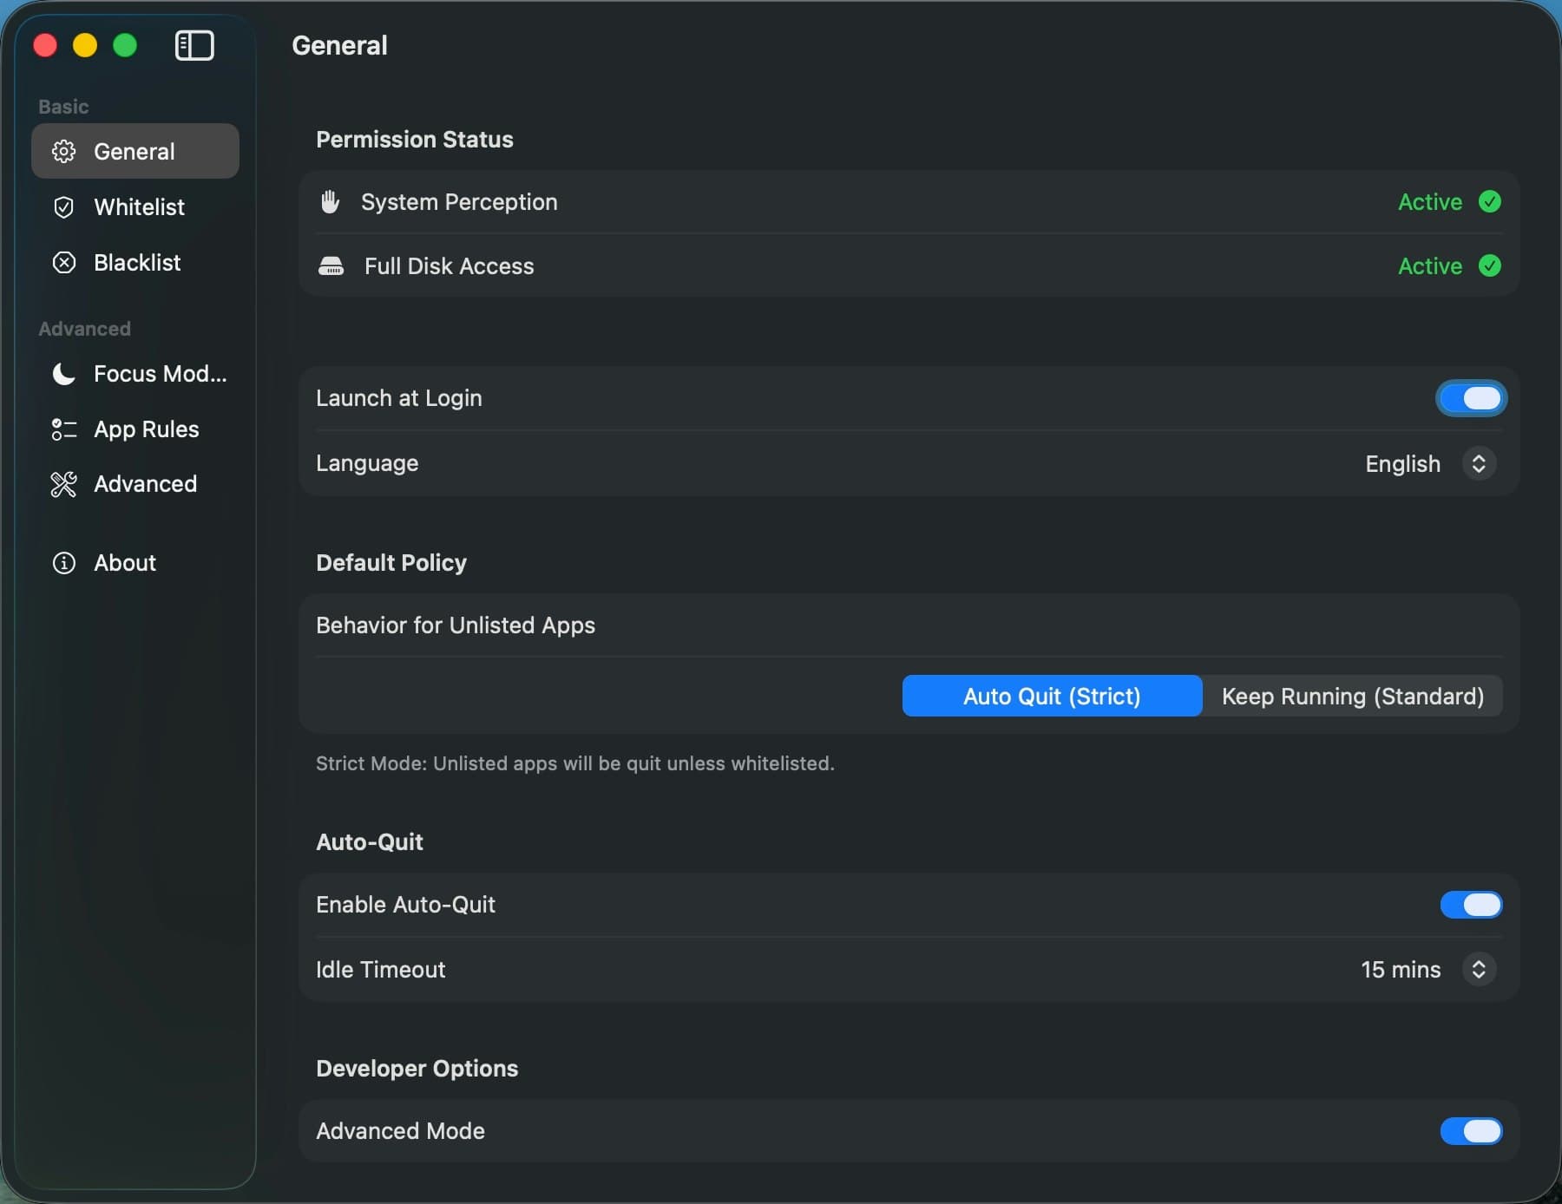Click the General gear icon
The height and width of the screenshot is (1204, 1562).
(63, 152)
